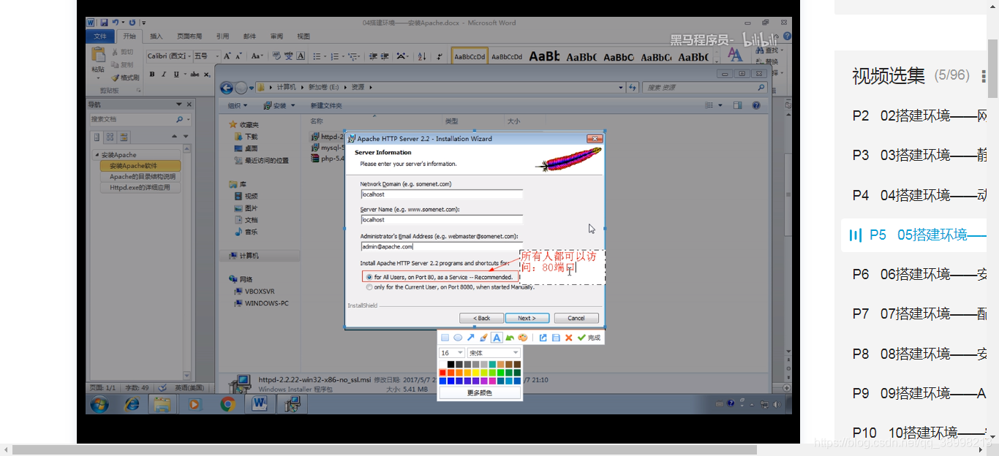The image size is (999, 456).
Task: Select 桌面 in Explorer sidebar
Action: pos(246,148)
